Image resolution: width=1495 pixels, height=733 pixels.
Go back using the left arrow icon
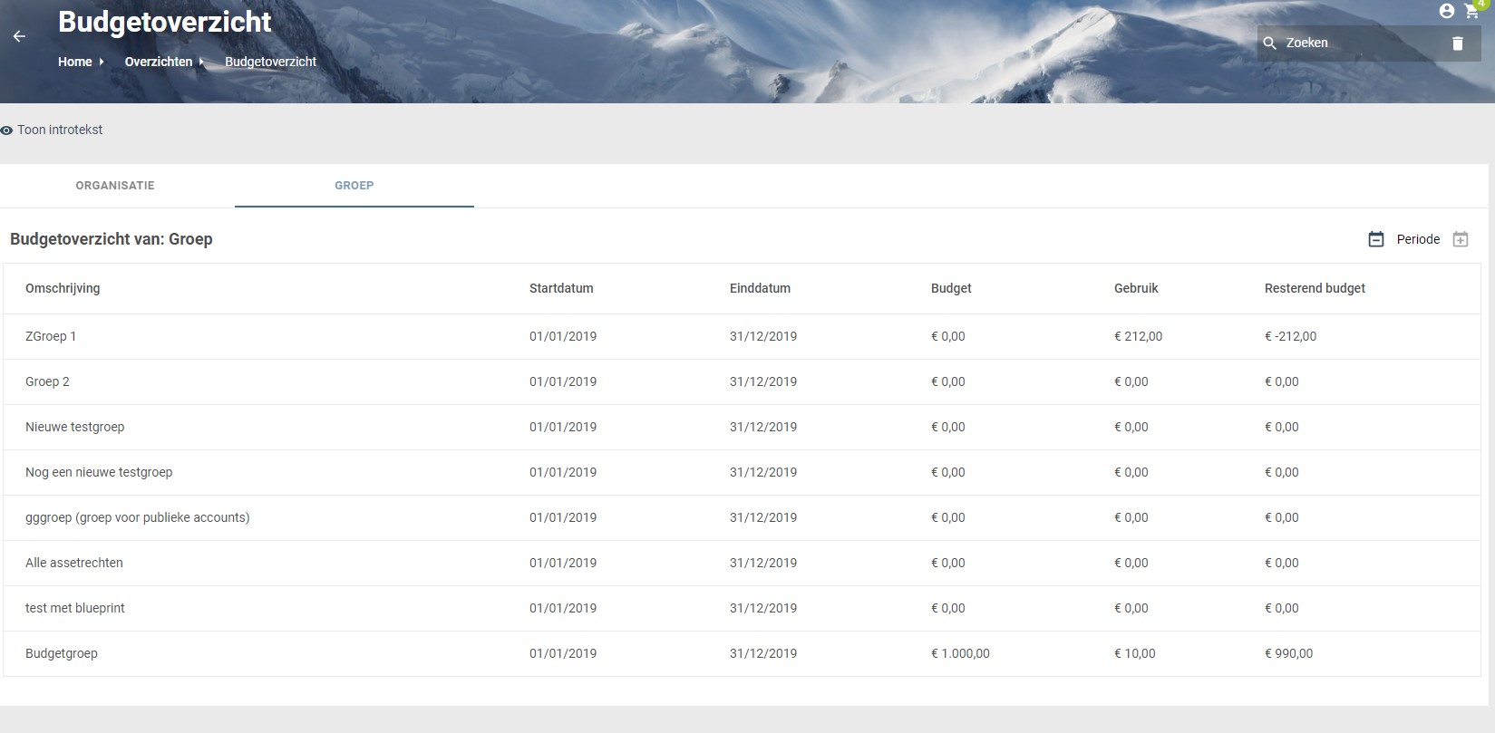click(x=19, y=36)
